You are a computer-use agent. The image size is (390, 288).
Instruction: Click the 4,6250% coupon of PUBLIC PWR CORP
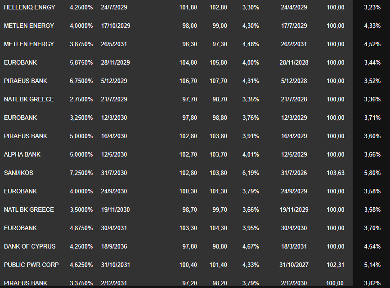click(81, 264)
